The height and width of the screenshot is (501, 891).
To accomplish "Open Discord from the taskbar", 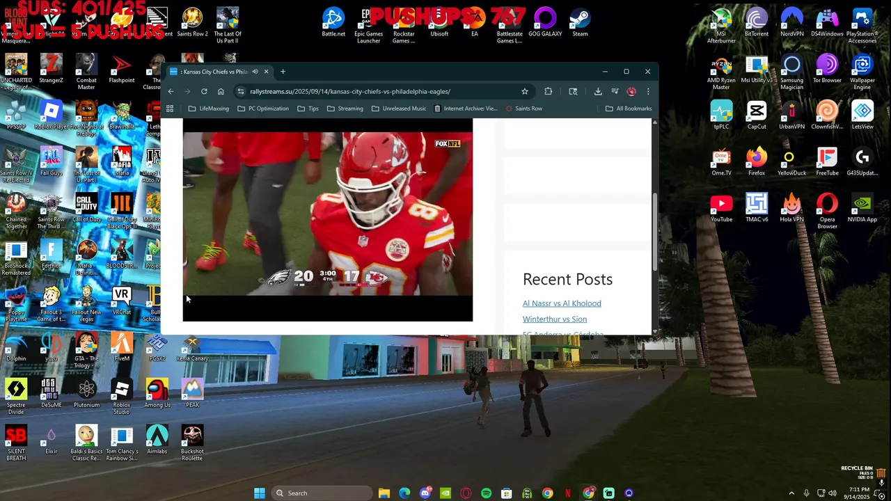I will [x=425, y=493].
